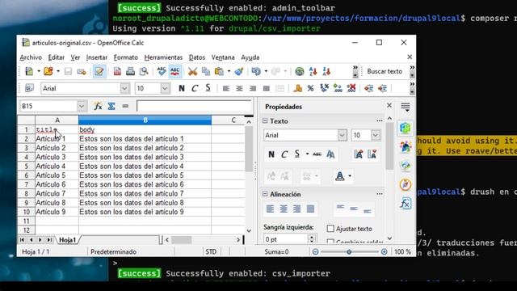Click the Sangría izquierda 0 pt field
Screen dimensions: 517x291
pyautogui.click(x=286, y=239)
